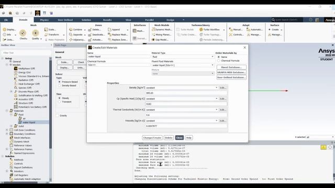Click the Change/Create button

click(152, 138)
